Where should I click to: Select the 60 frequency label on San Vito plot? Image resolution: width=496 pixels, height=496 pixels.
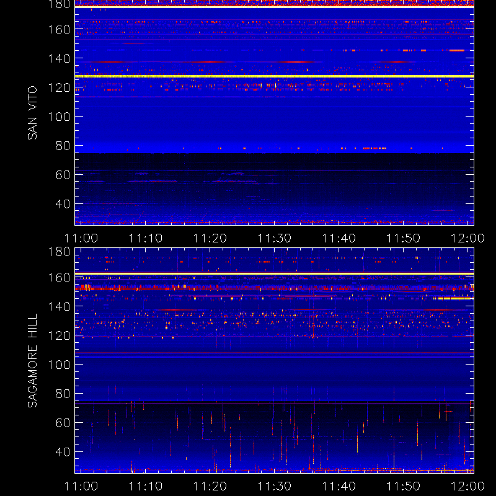pos(63,175)
